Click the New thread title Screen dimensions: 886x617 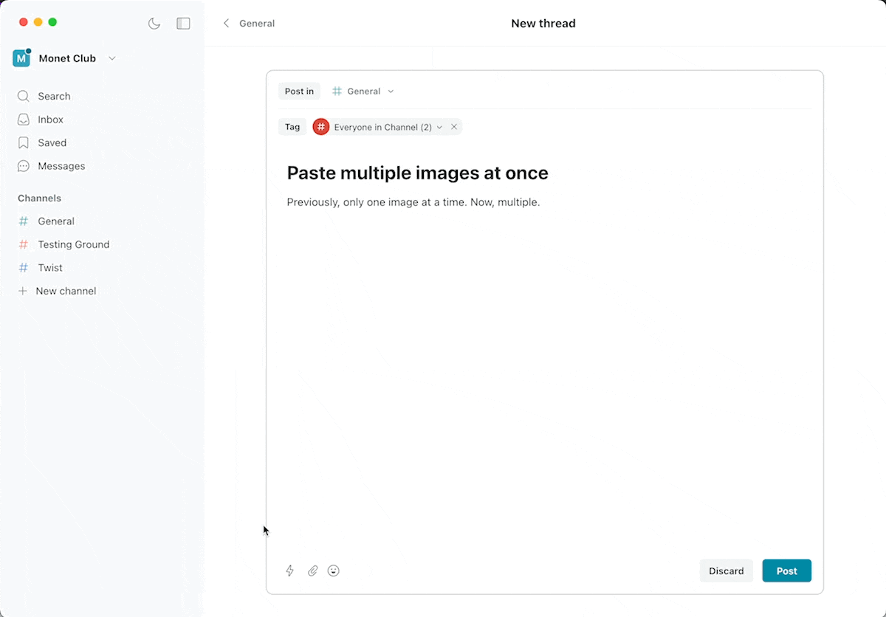tap(543, 24)
